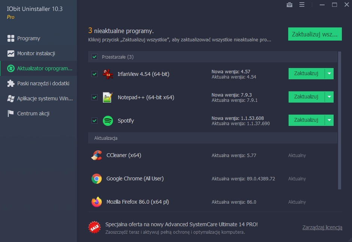
Task: Click the Spotify logo icon
Action: (108, 121)
